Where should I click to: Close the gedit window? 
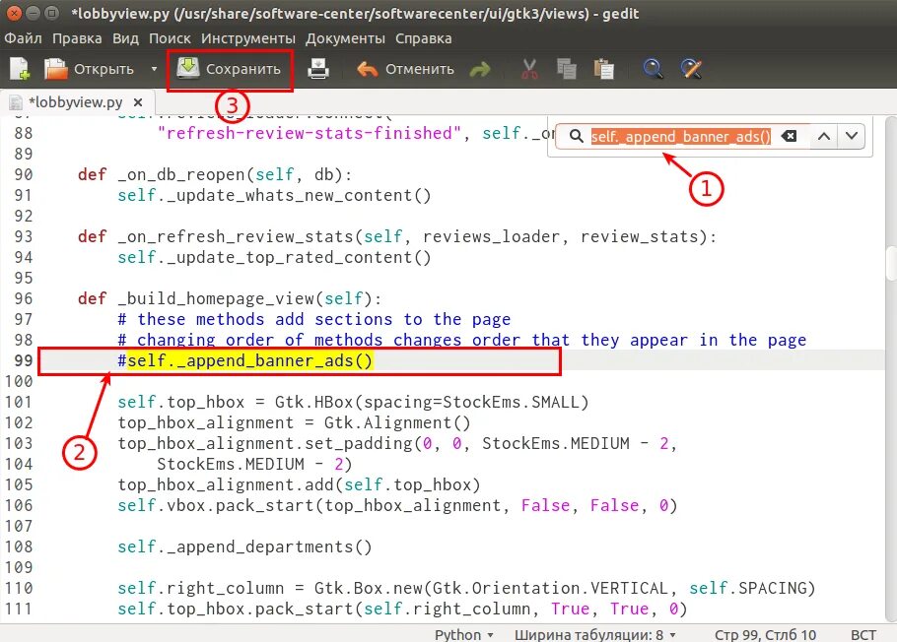click(x=15, y=13)
